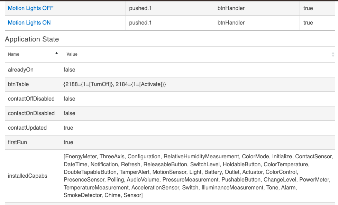The image size is (338, 205).
Task: Select the contactUpdated row name
Action: 27,128
